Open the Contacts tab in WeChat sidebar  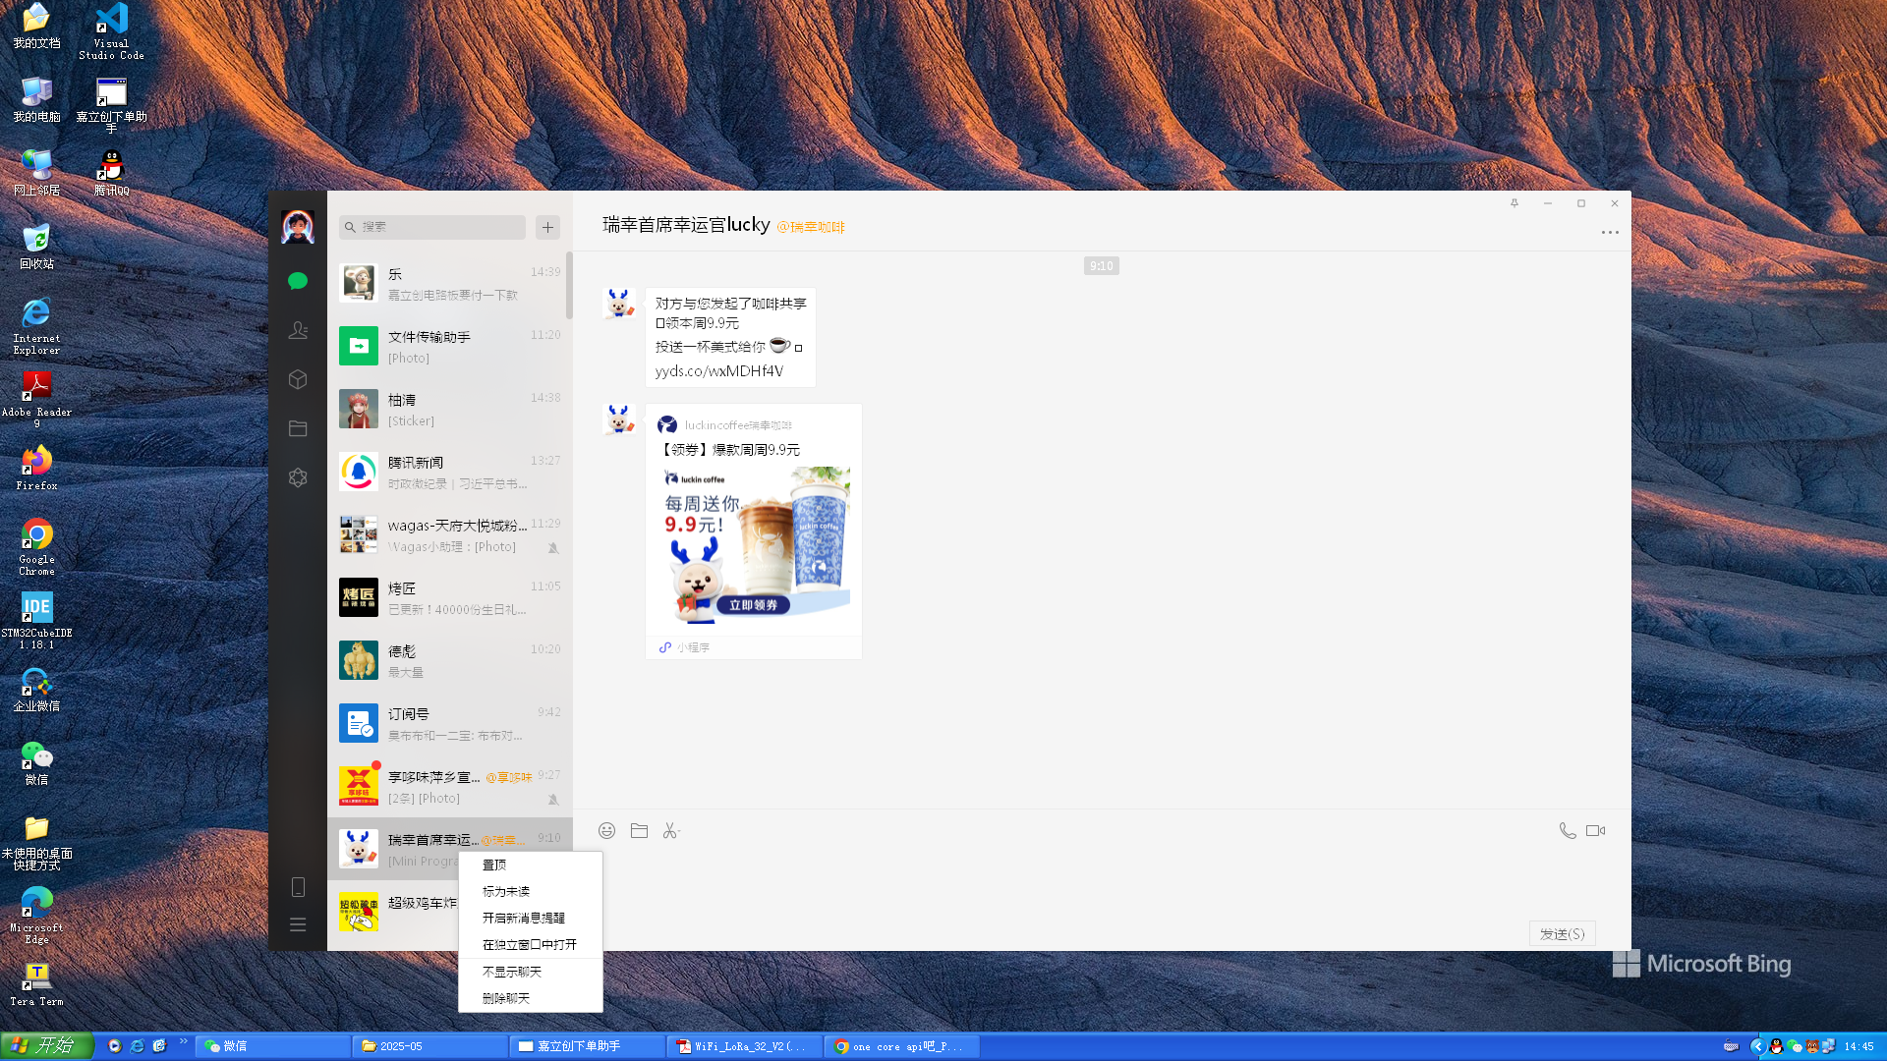(x=298, y=330)
